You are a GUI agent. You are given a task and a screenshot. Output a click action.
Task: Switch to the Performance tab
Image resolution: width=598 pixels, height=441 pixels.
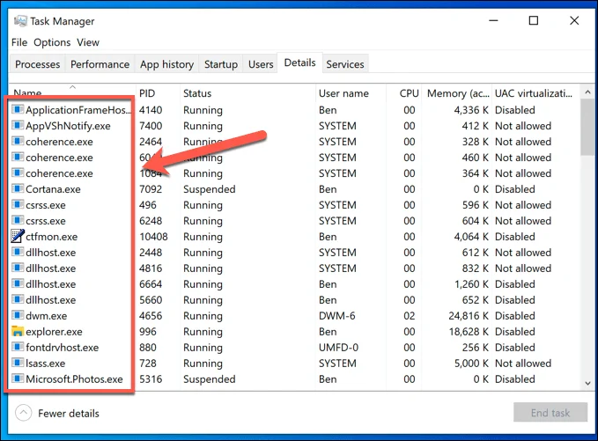[x=100, y=64]
